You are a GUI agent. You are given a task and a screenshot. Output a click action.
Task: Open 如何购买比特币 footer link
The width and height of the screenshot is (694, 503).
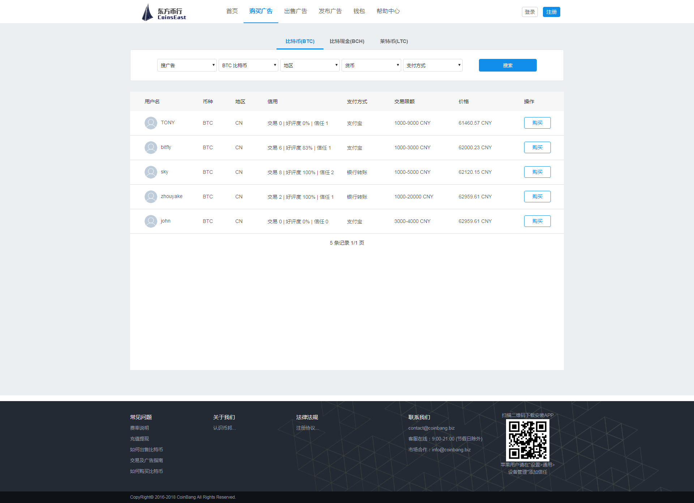[x=146, y=471]
